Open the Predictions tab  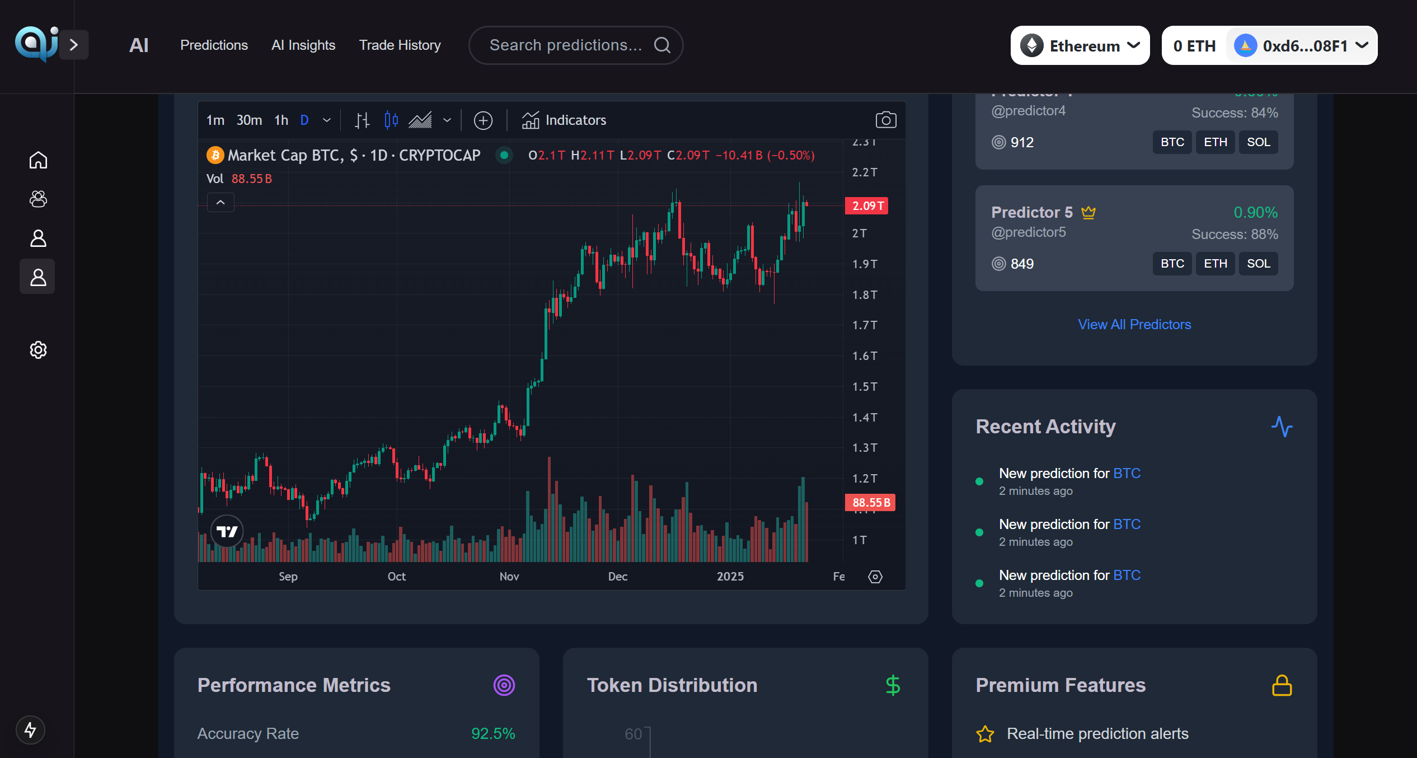[x=214, y=45]
